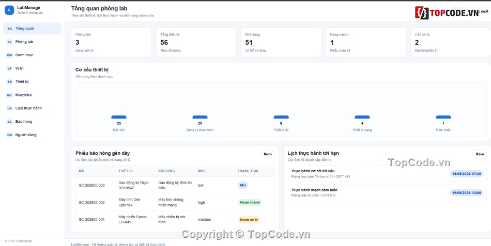Click the Thiết bị đo chart bar

point(281,117)
